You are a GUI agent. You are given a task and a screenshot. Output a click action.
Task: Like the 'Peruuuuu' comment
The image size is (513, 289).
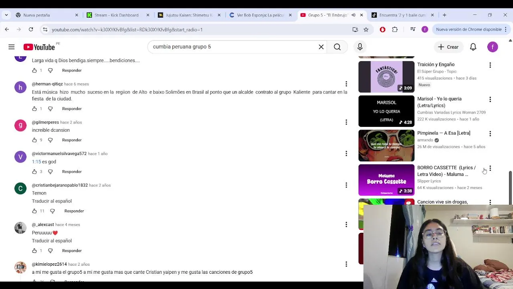point(34,251)
